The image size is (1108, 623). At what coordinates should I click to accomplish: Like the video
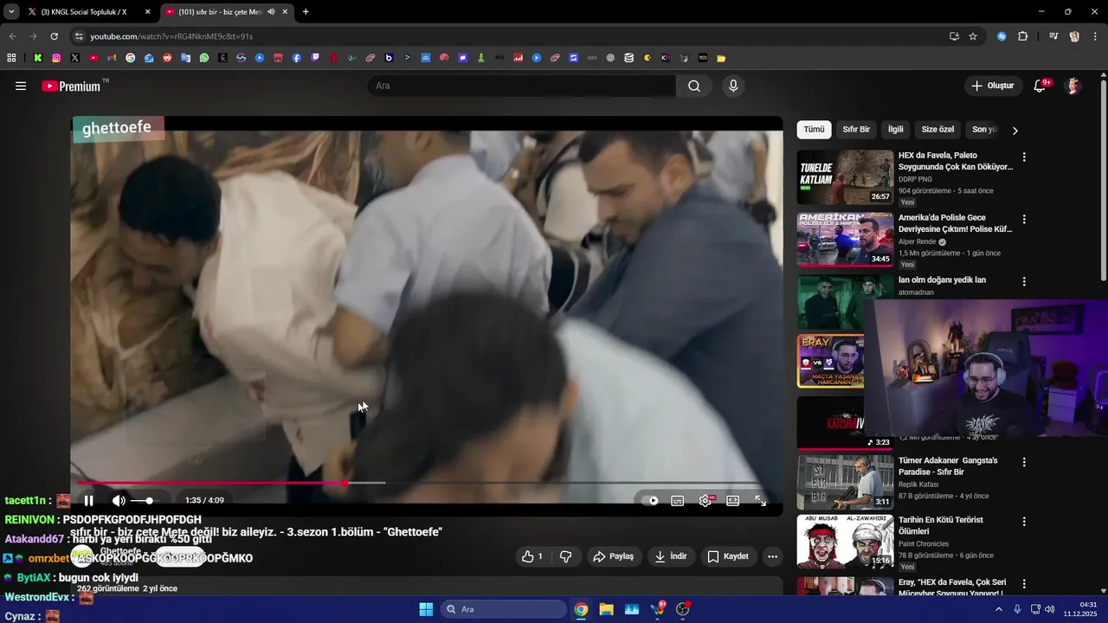pos(531,556)
